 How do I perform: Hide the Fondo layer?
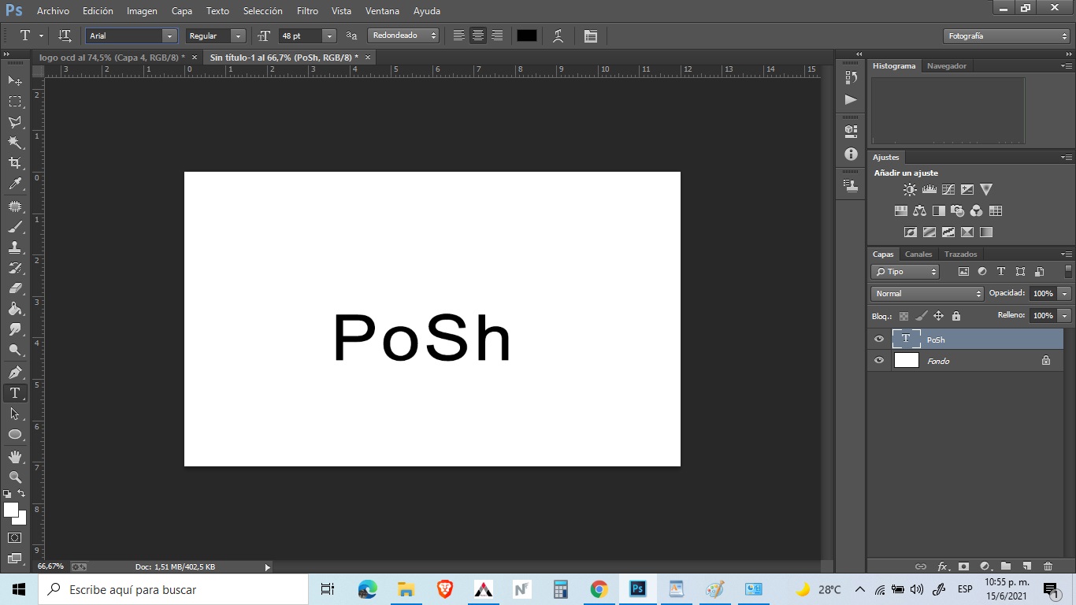(879, 360)
